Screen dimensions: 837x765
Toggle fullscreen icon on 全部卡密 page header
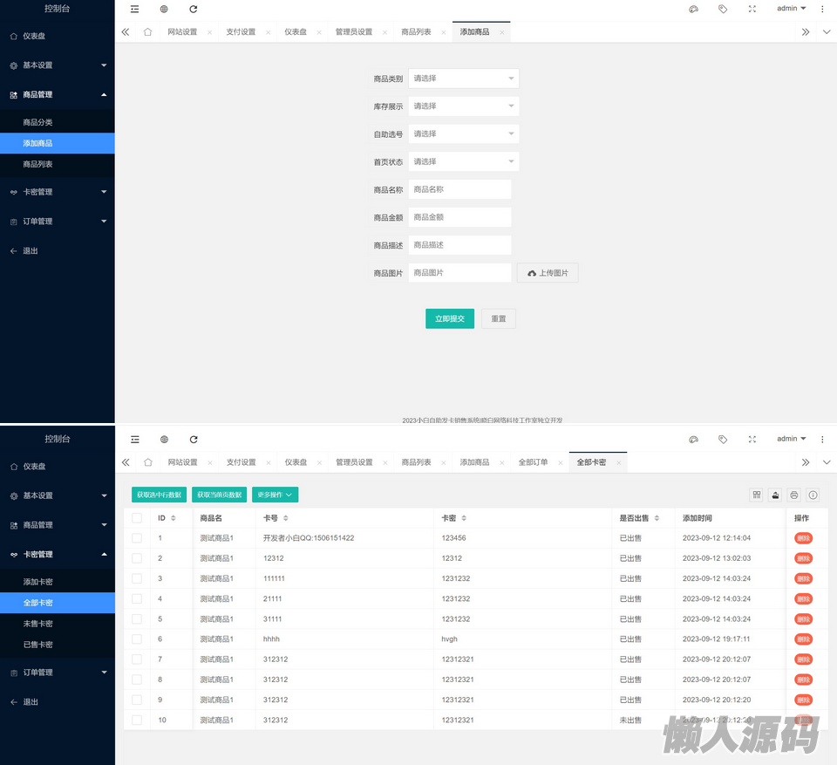click(752, 439)
